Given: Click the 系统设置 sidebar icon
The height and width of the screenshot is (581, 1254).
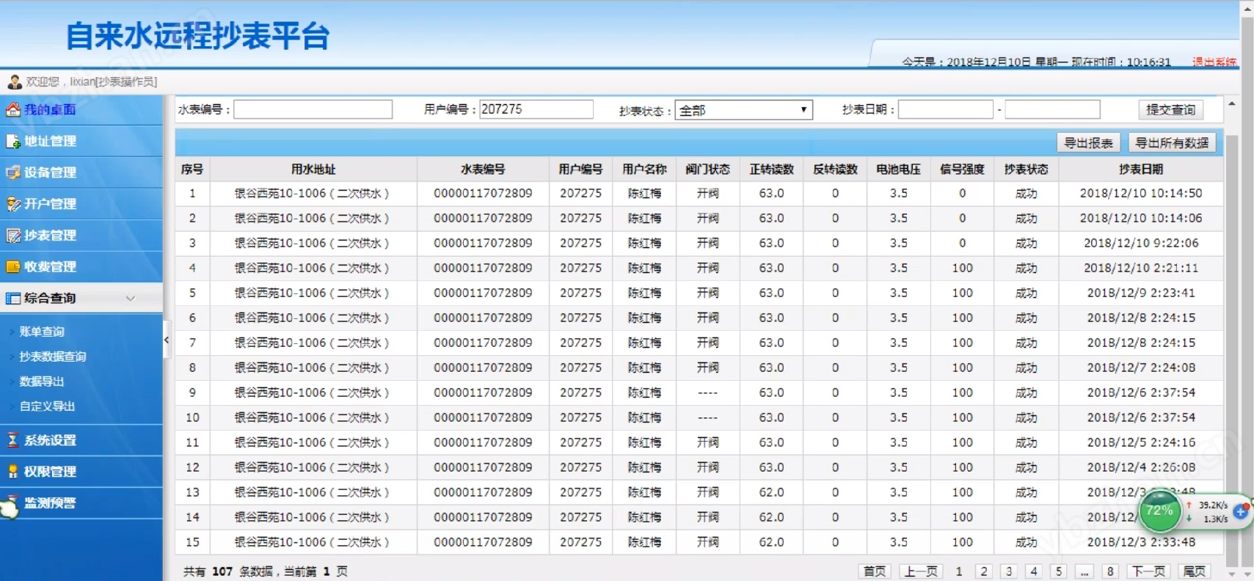Looking at the screenshot, I should (x=12, y=440).
